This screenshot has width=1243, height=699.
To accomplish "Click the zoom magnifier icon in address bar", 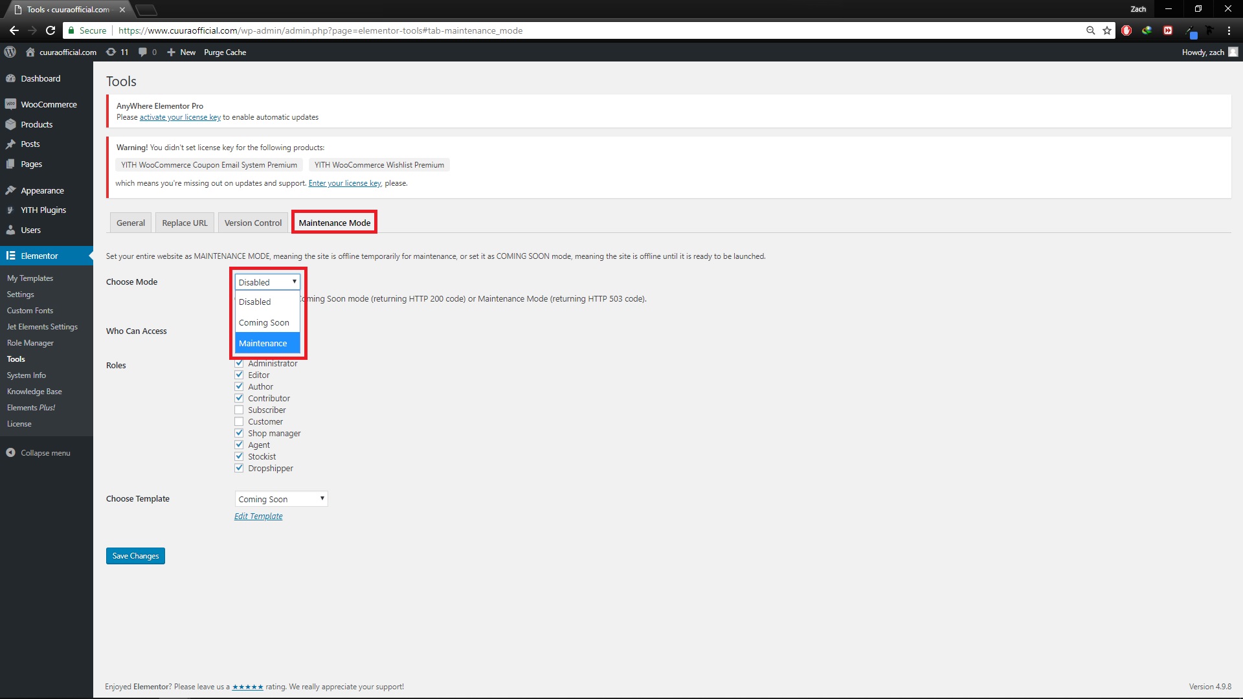I will [1090, 30].
